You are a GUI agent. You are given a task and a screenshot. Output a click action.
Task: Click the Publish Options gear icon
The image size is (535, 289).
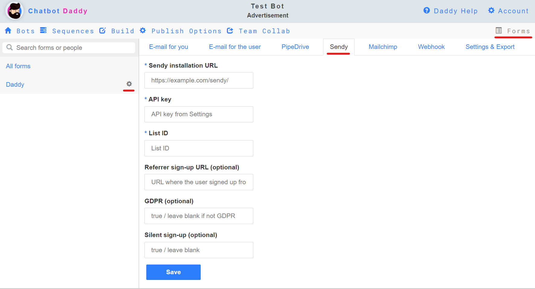pyautogui.click(x=143, y=31)
